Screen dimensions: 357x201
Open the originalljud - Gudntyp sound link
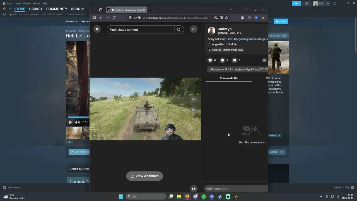click(x=225, y=44)
